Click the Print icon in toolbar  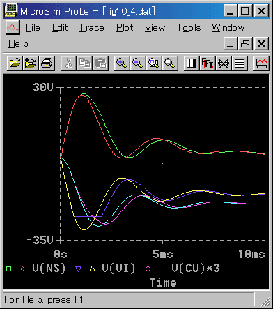47,63
